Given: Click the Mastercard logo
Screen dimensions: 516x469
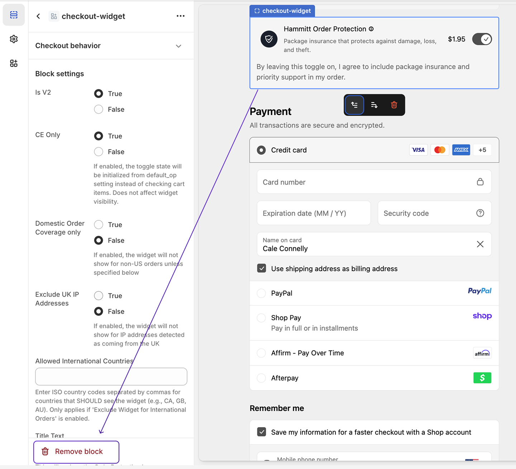Looking at the screenshot, I should [x=440, y=150].
